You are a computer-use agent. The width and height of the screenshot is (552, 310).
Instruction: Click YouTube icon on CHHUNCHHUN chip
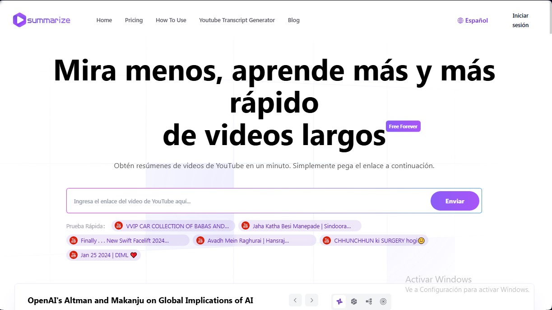coord(327,240)
